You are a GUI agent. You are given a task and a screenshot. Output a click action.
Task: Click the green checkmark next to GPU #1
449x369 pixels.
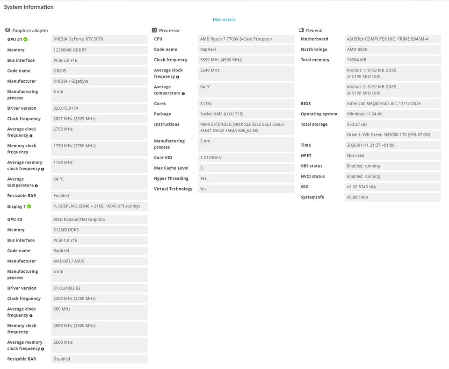pos(25,39)
